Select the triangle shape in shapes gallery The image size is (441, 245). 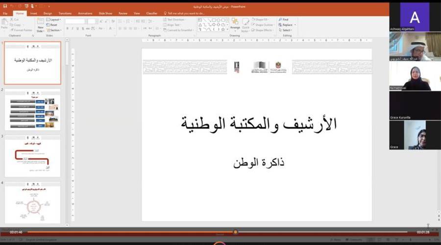[x=200, y=25]
